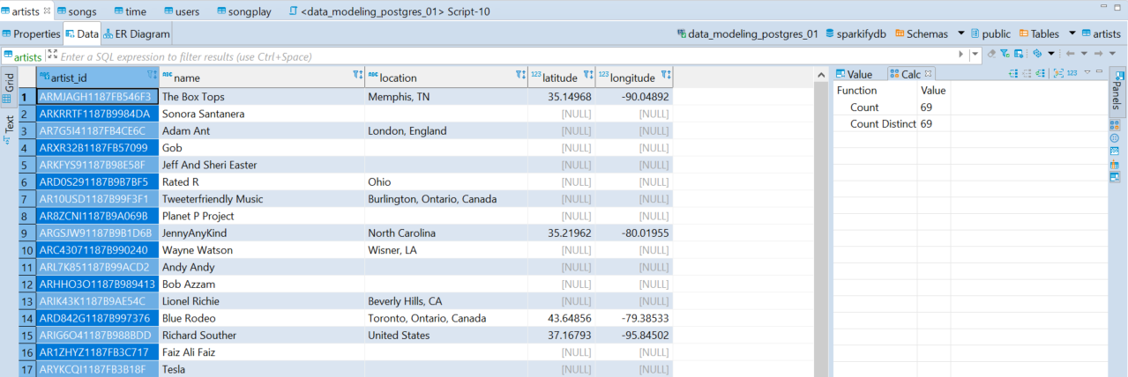1128x377 pixels.
Task: Open the ER Diagram sub-tab
Action: (137, 33)
